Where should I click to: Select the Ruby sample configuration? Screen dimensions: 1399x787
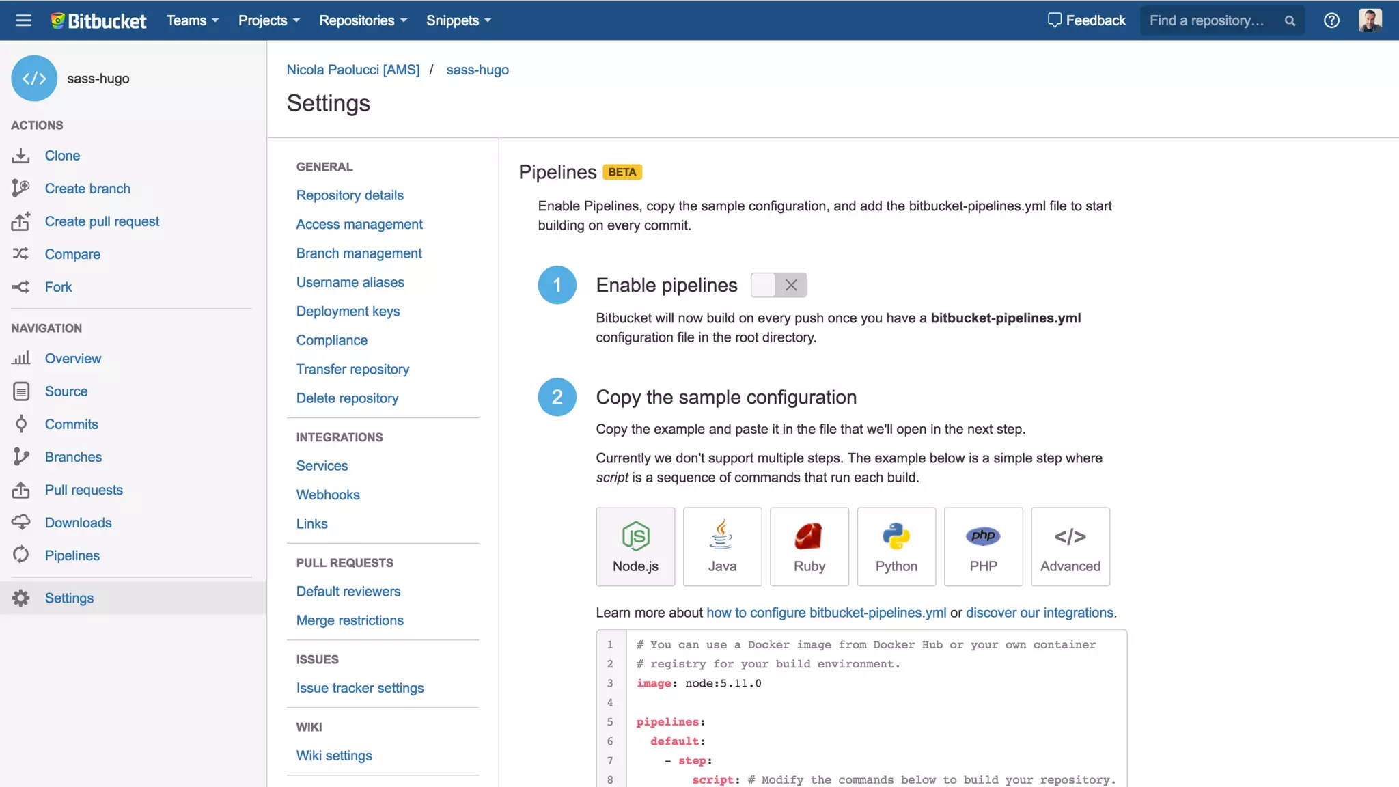pyautogui.click(x=809, y=547)
